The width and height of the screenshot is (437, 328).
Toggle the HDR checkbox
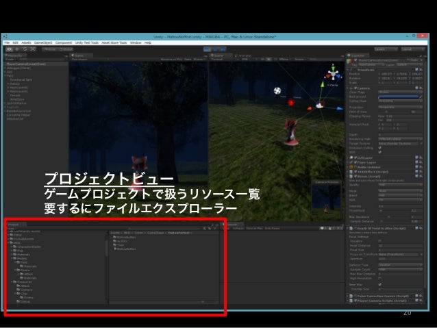point(380,152)
